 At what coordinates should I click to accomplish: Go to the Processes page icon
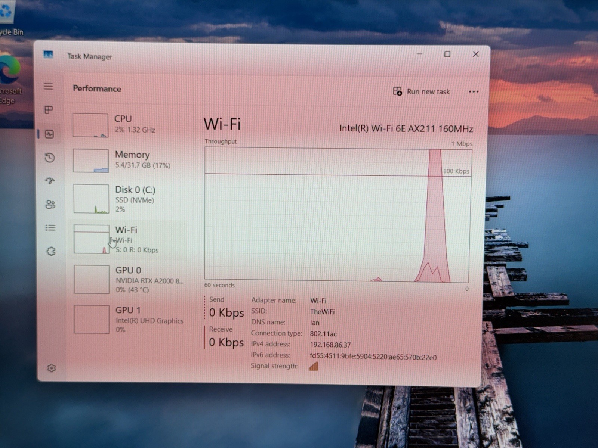click(49, 110)
